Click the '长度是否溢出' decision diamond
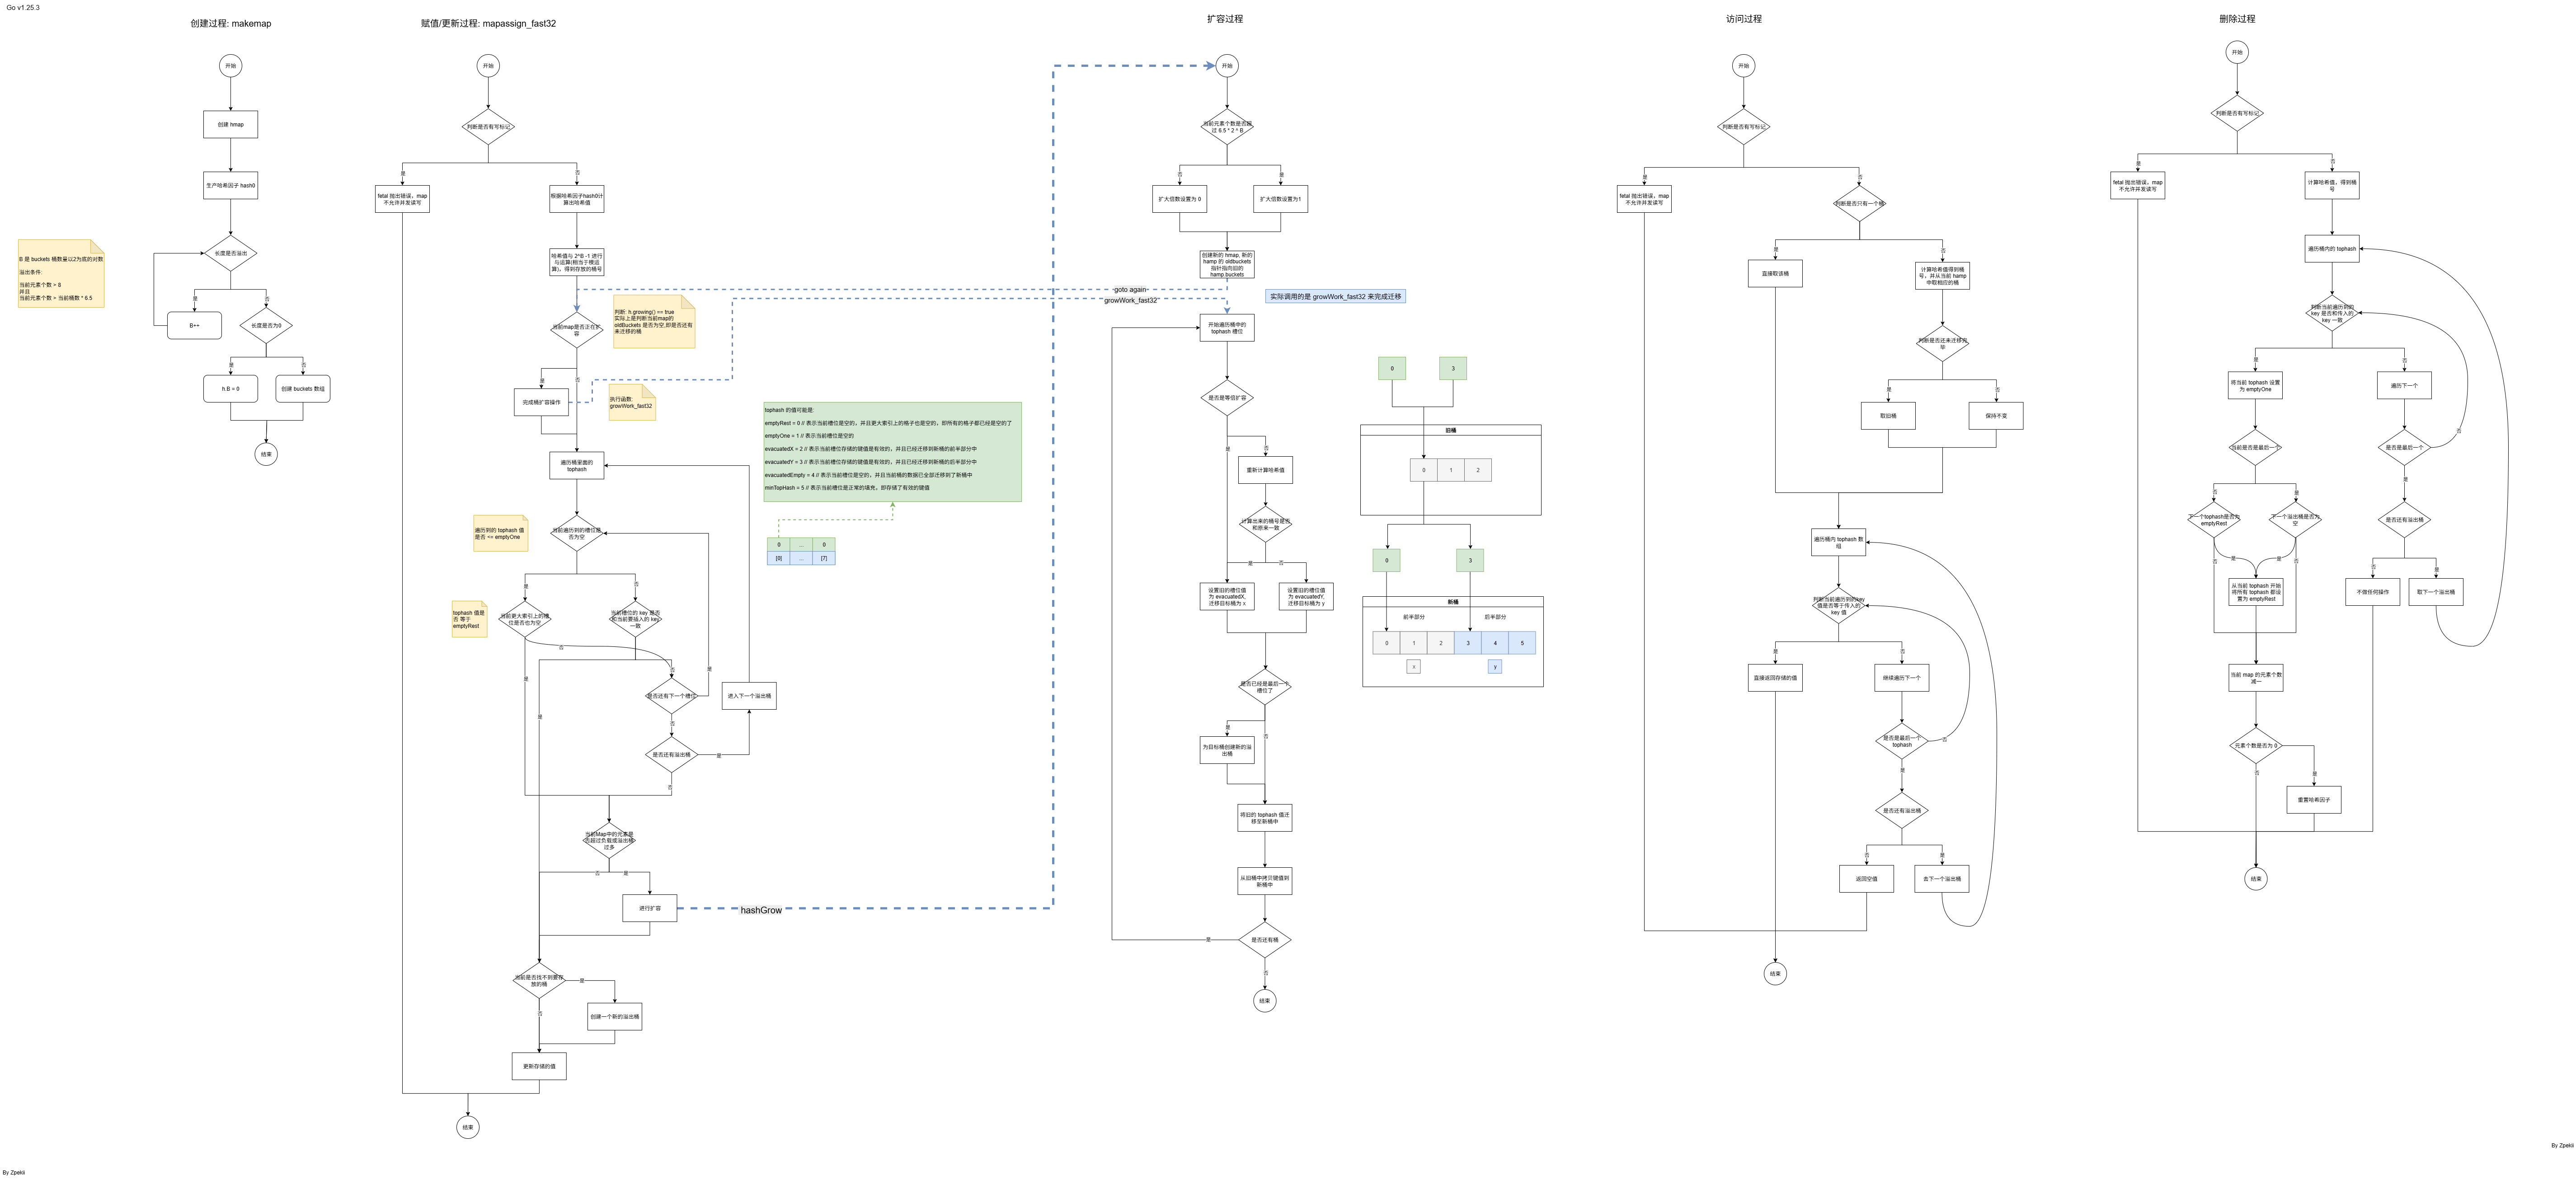 (x=230, y=254)
